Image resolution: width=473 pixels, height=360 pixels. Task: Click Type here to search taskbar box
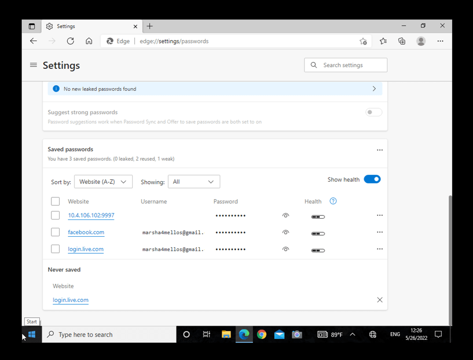[x=109, y=334]
